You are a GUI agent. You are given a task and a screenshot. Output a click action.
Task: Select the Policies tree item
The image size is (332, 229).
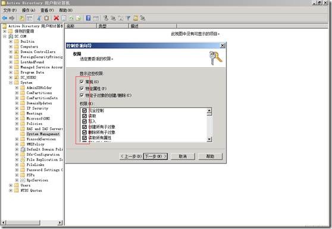[x=35, y=124]
